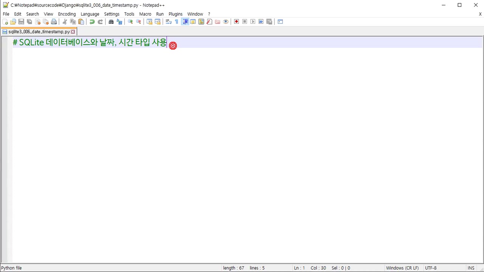The width and height of the screenshot is (484, 272).
Task: Toggle the Monitoring eye icon
Action: click(x=226, y=22)
